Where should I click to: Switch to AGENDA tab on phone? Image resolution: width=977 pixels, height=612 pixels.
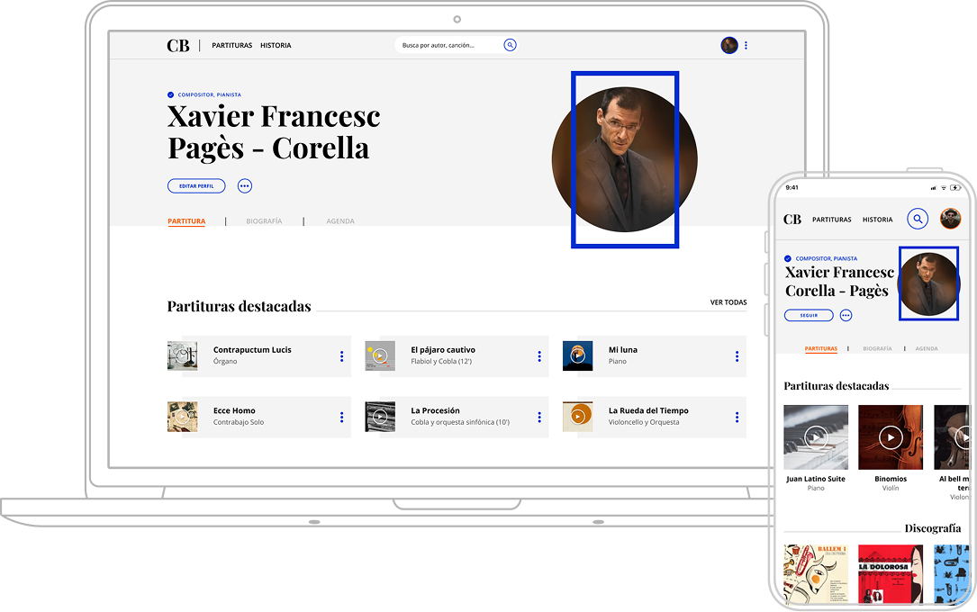click(927, 348)
